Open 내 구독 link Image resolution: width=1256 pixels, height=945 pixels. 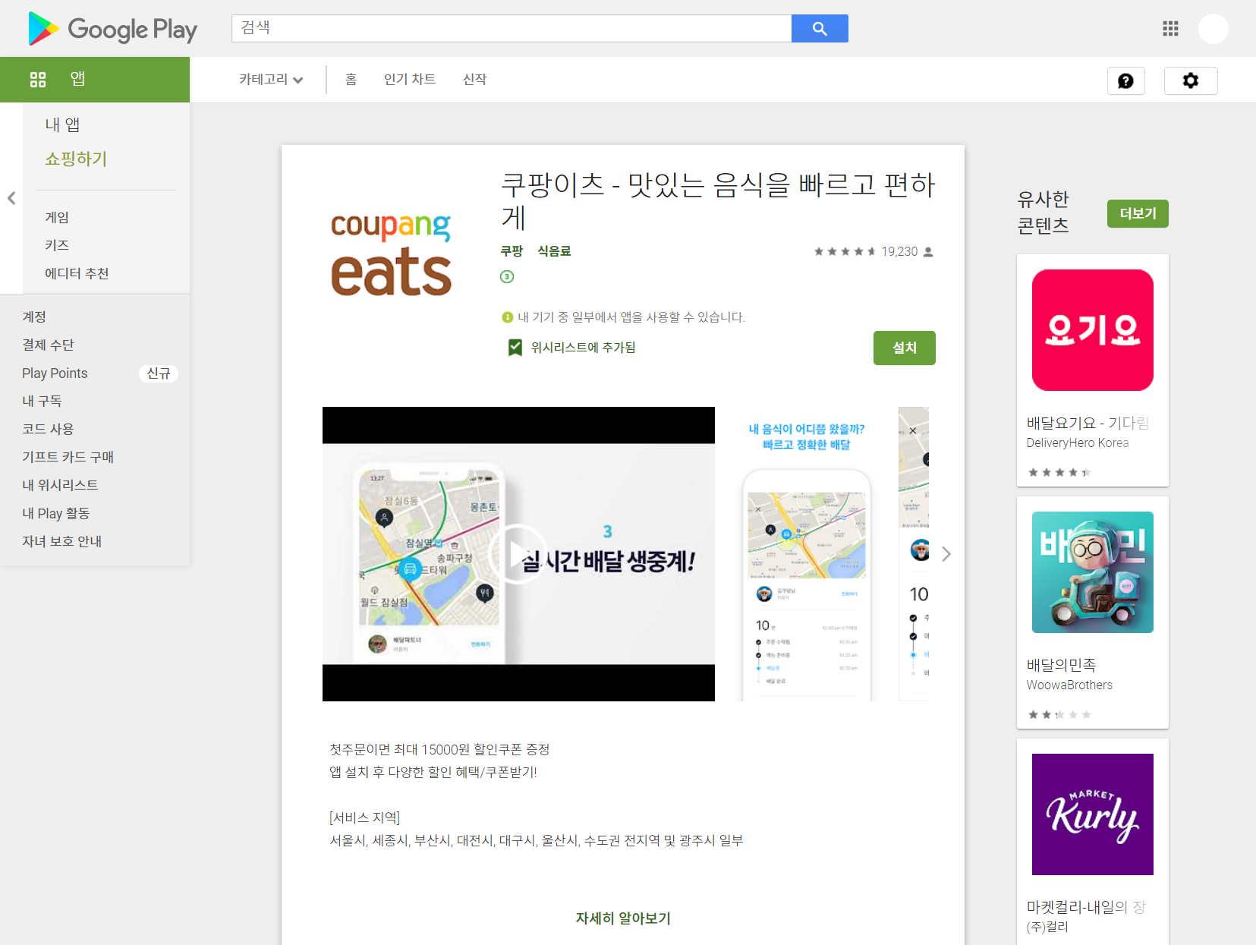point(42,401)
